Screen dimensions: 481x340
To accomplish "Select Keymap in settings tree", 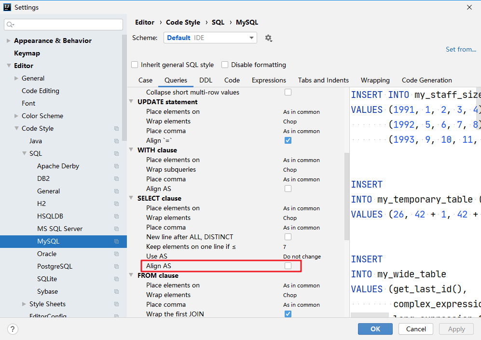I will click(27, 53).
